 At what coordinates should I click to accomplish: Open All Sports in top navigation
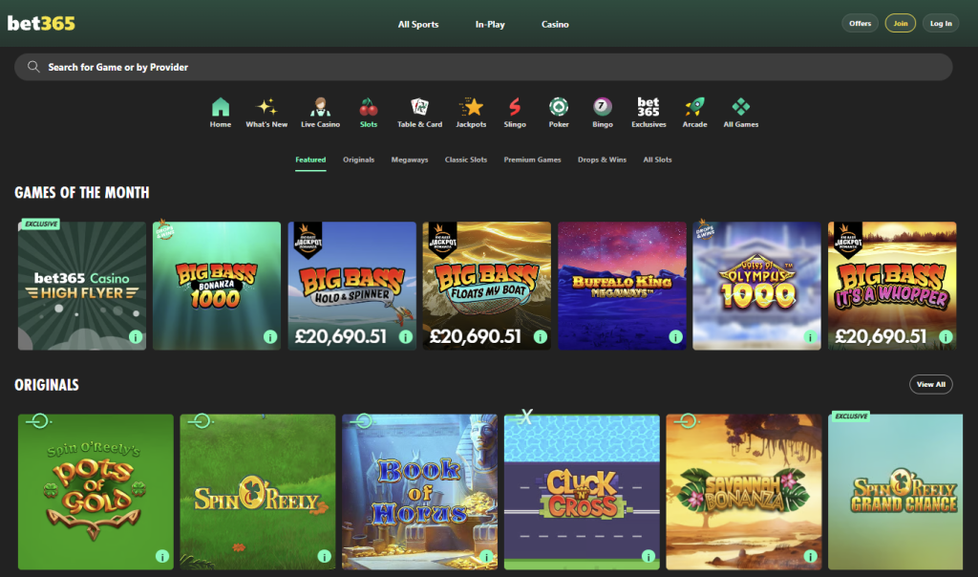tap(418, 24)
